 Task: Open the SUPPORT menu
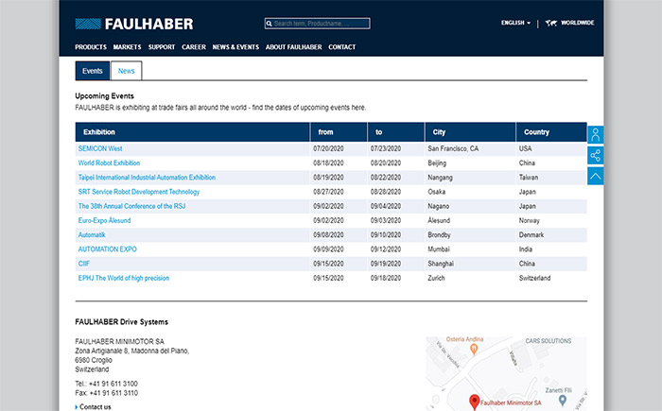(x=162, y=47)
